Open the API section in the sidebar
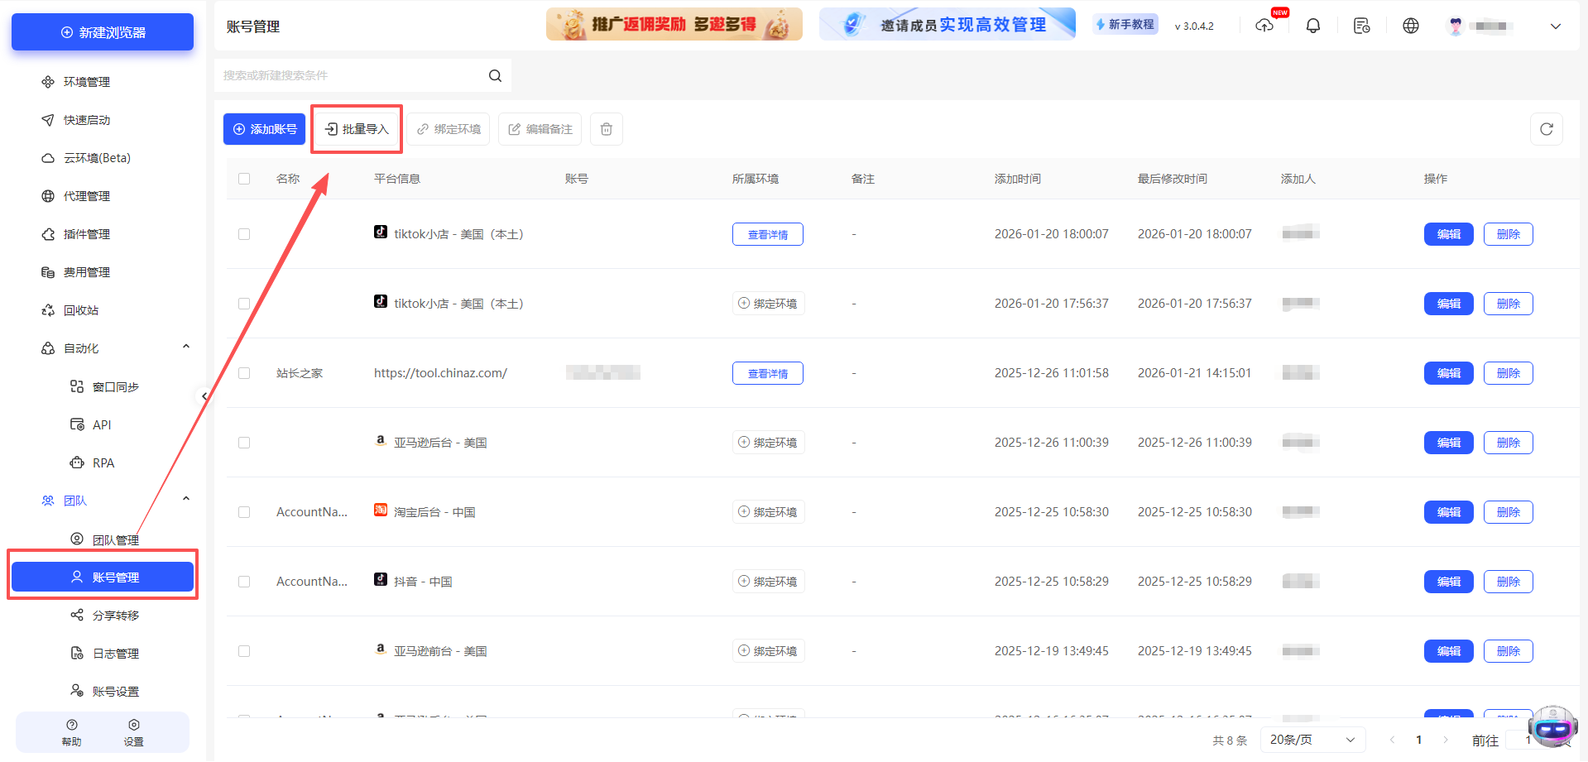Image resolution: width=1588 pixels, height=762 pixels. 102,424
